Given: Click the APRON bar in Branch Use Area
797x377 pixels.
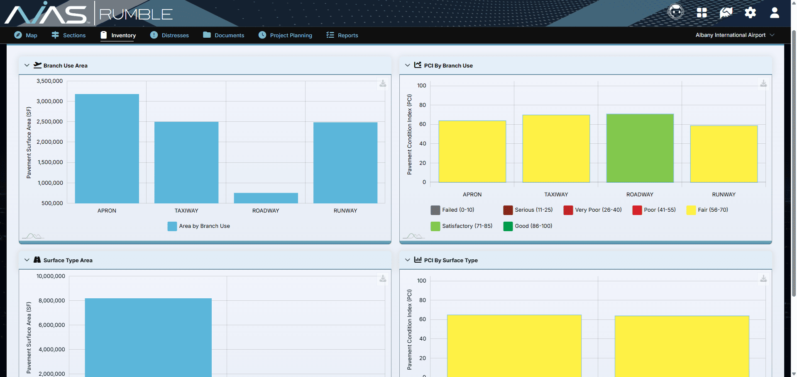Looking at the screenshot, I should [107, 149].
